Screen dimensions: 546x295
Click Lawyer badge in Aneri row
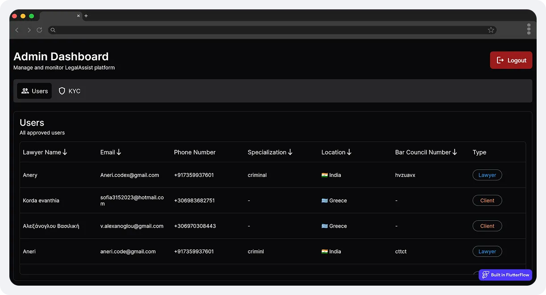click(487, 251)
